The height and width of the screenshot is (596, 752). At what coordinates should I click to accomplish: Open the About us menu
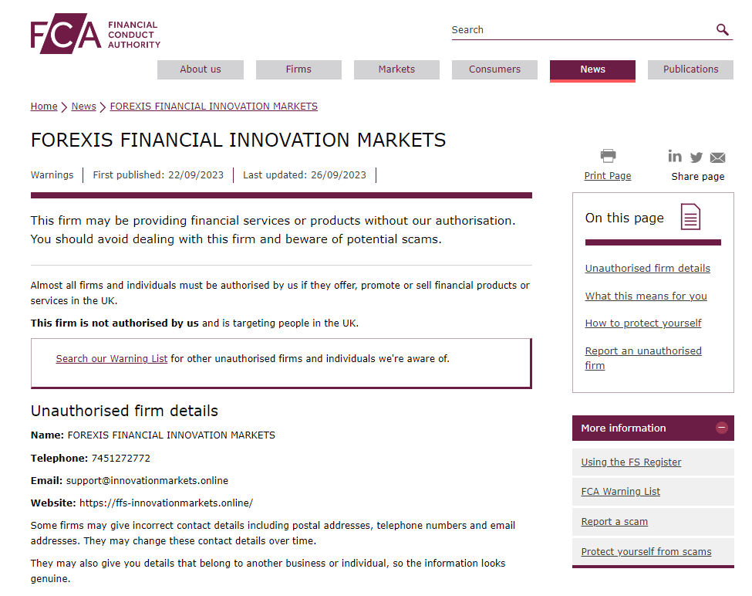point(200,69)
